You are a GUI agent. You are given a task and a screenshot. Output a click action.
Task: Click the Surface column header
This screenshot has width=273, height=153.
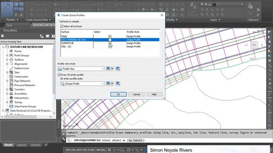[x=65, y=32]
